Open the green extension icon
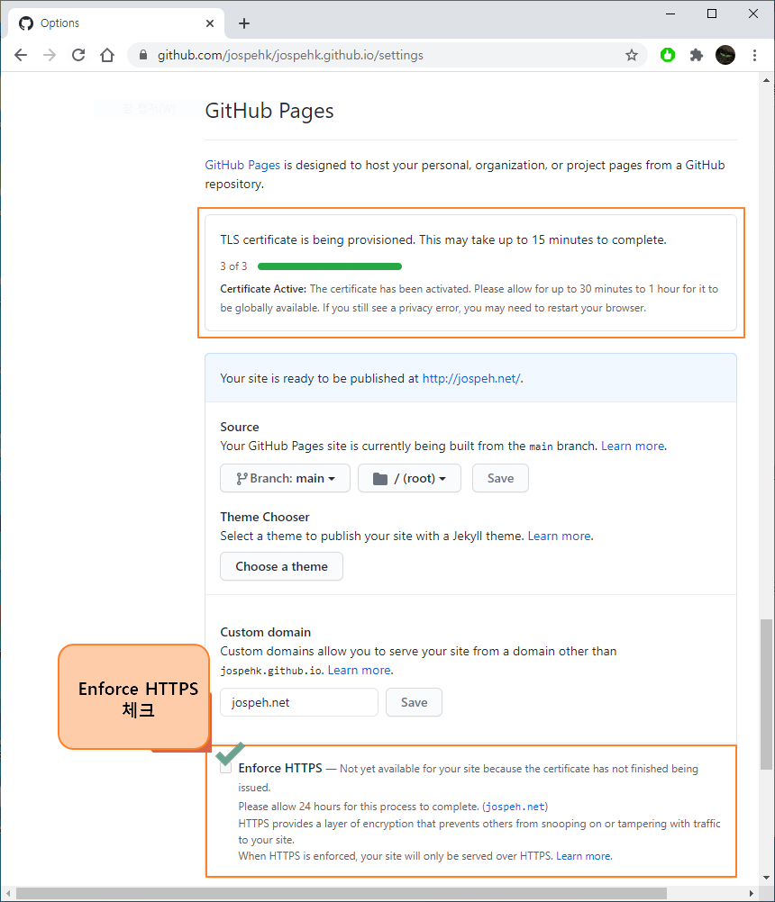775x902 pixels. click(x=668, y=55)
